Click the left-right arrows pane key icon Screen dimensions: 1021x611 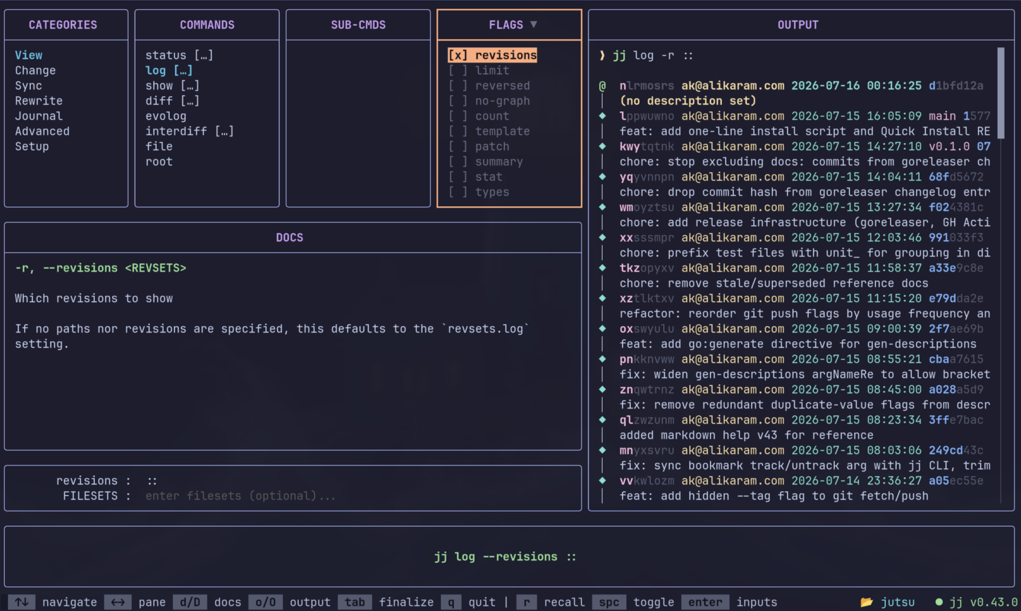point(118,602)
